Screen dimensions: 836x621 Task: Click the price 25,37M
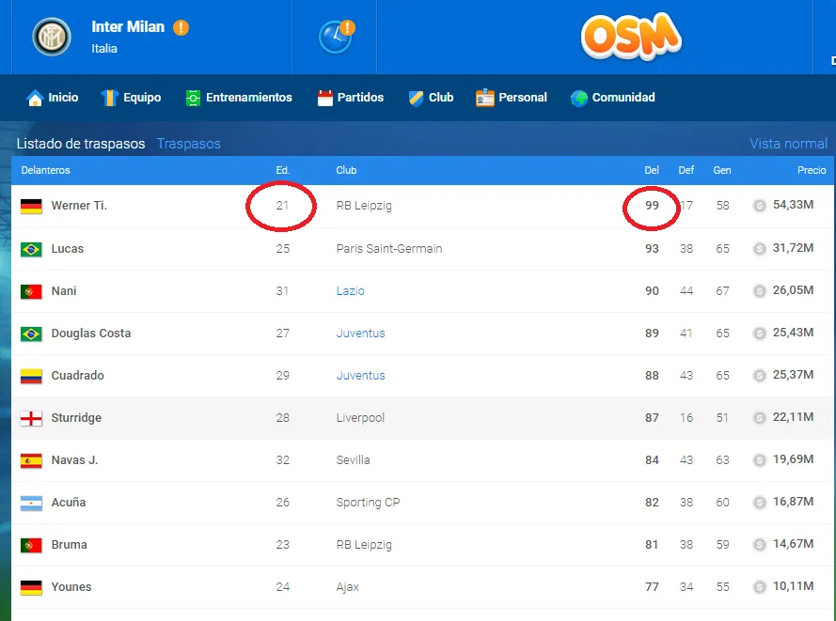click(793, 375)
